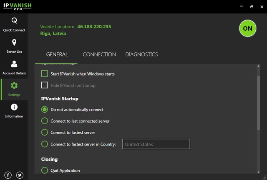
Task: Click the Closing section heading
Action: click(x=49, y=159)
